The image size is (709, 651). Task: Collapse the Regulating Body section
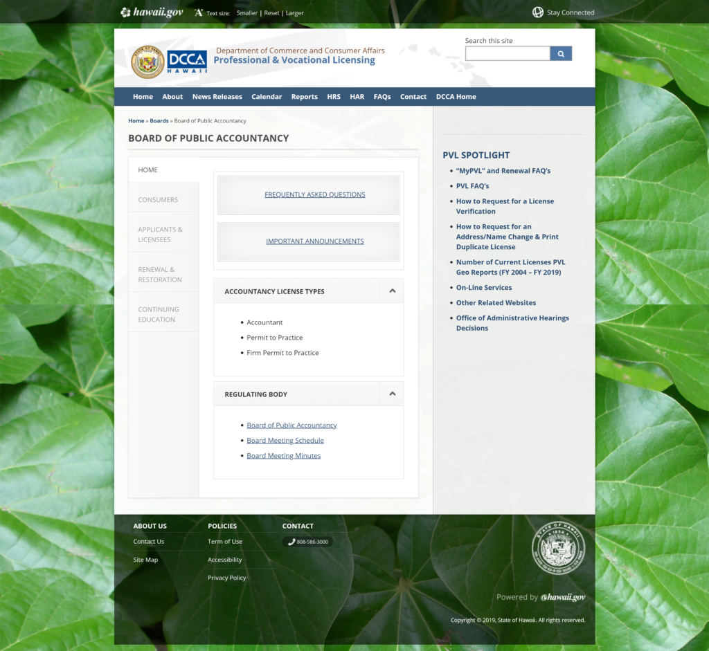[x=391, y=393]
